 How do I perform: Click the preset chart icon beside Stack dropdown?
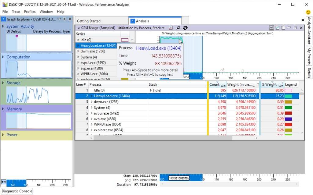[171, 28]
